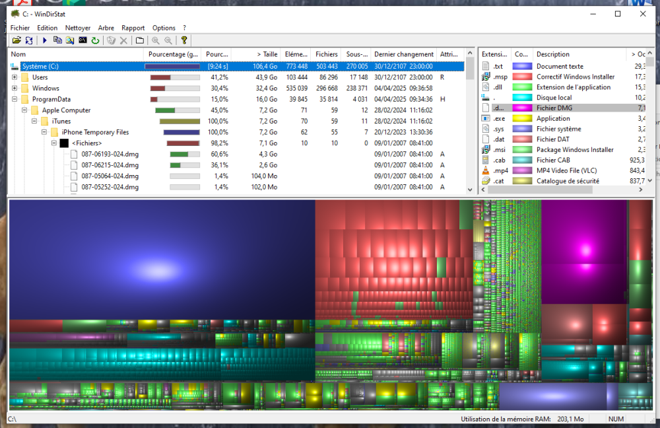Open the Fichier menu
This screenshot has height=428, width=660.
[20, 28]
